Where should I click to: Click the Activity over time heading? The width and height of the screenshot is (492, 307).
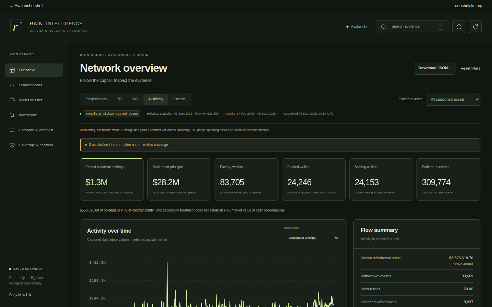pos(109,231)
